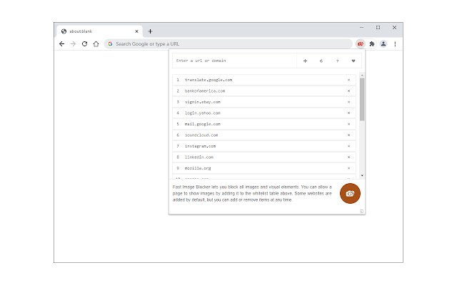Remove soundcloud.com from whitelist
Viewport: 457px width, 285px height.
pos(348,135)
